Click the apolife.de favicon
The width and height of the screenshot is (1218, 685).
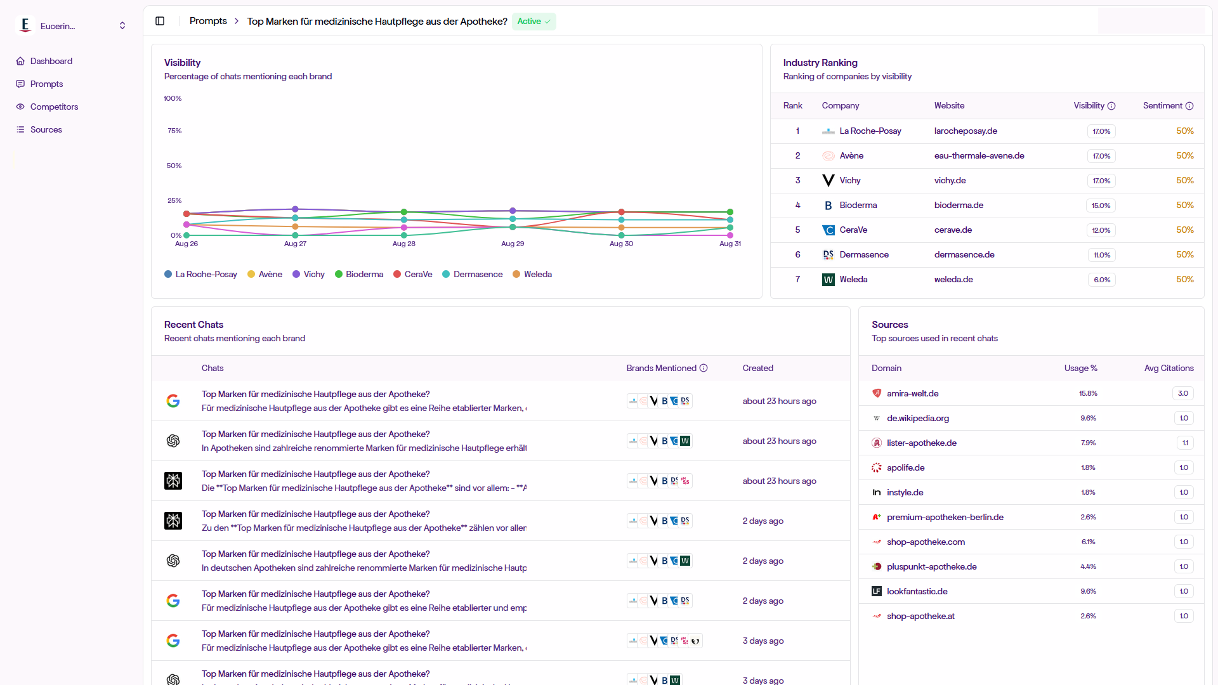point(877,467)
